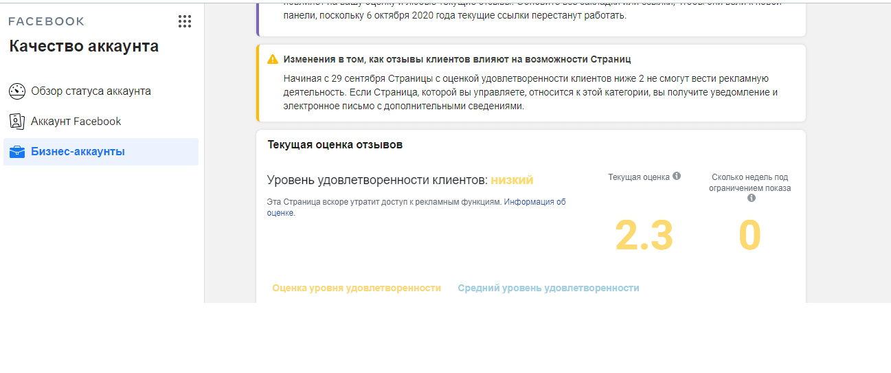Click the Текущая оценка label
The width and height of the screenshot is (891, 373).
point(639,177)
